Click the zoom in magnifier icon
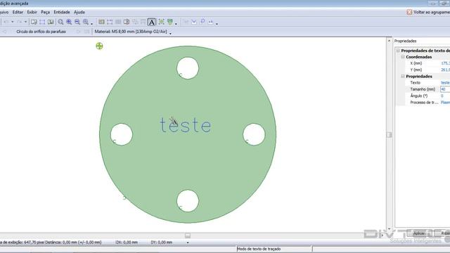Screen dimensions: 450x253 tap(69, 22)
